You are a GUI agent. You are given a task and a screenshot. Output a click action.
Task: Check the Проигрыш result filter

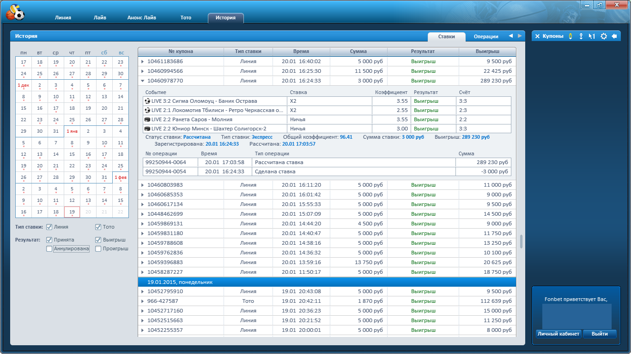98,249
